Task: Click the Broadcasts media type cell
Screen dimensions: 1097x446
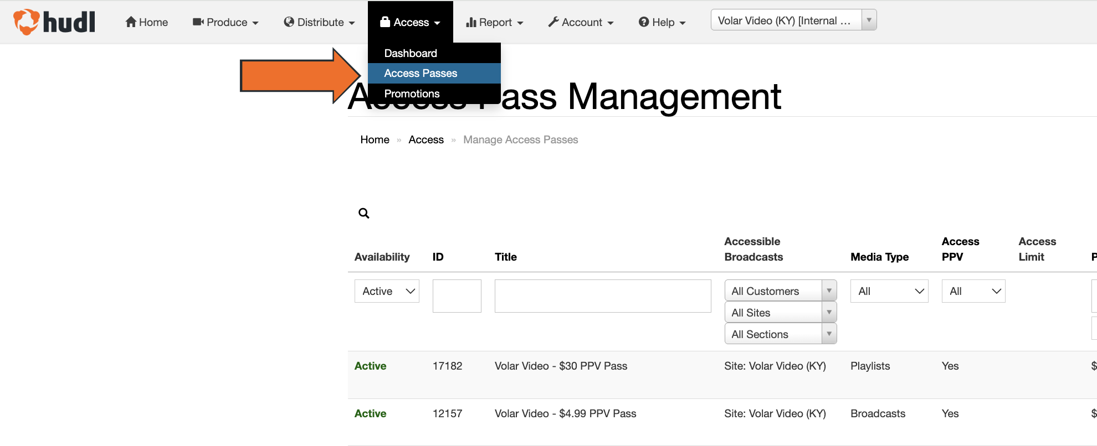Action: [x=878, y=413]
